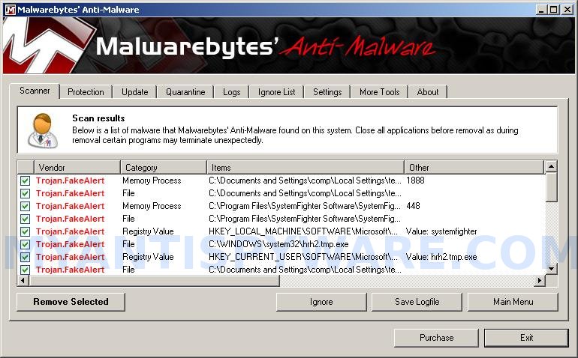Click the Exit button

coord(526,338)
